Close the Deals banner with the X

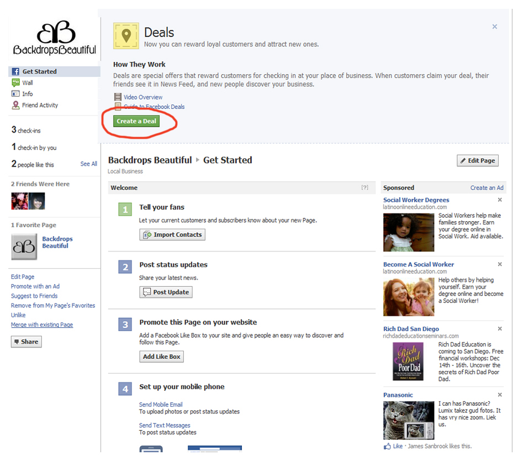495,27
